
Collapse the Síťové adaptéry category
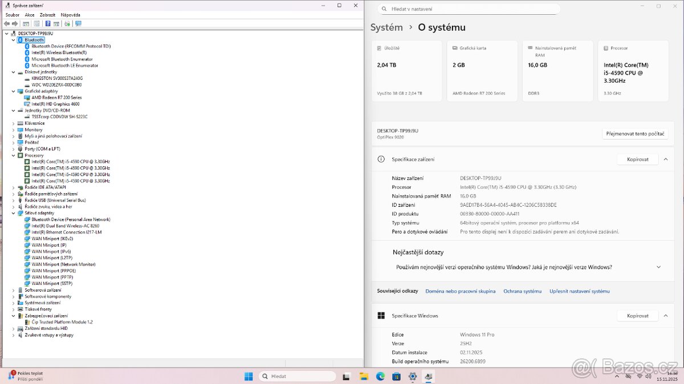(x=13, y=213)
